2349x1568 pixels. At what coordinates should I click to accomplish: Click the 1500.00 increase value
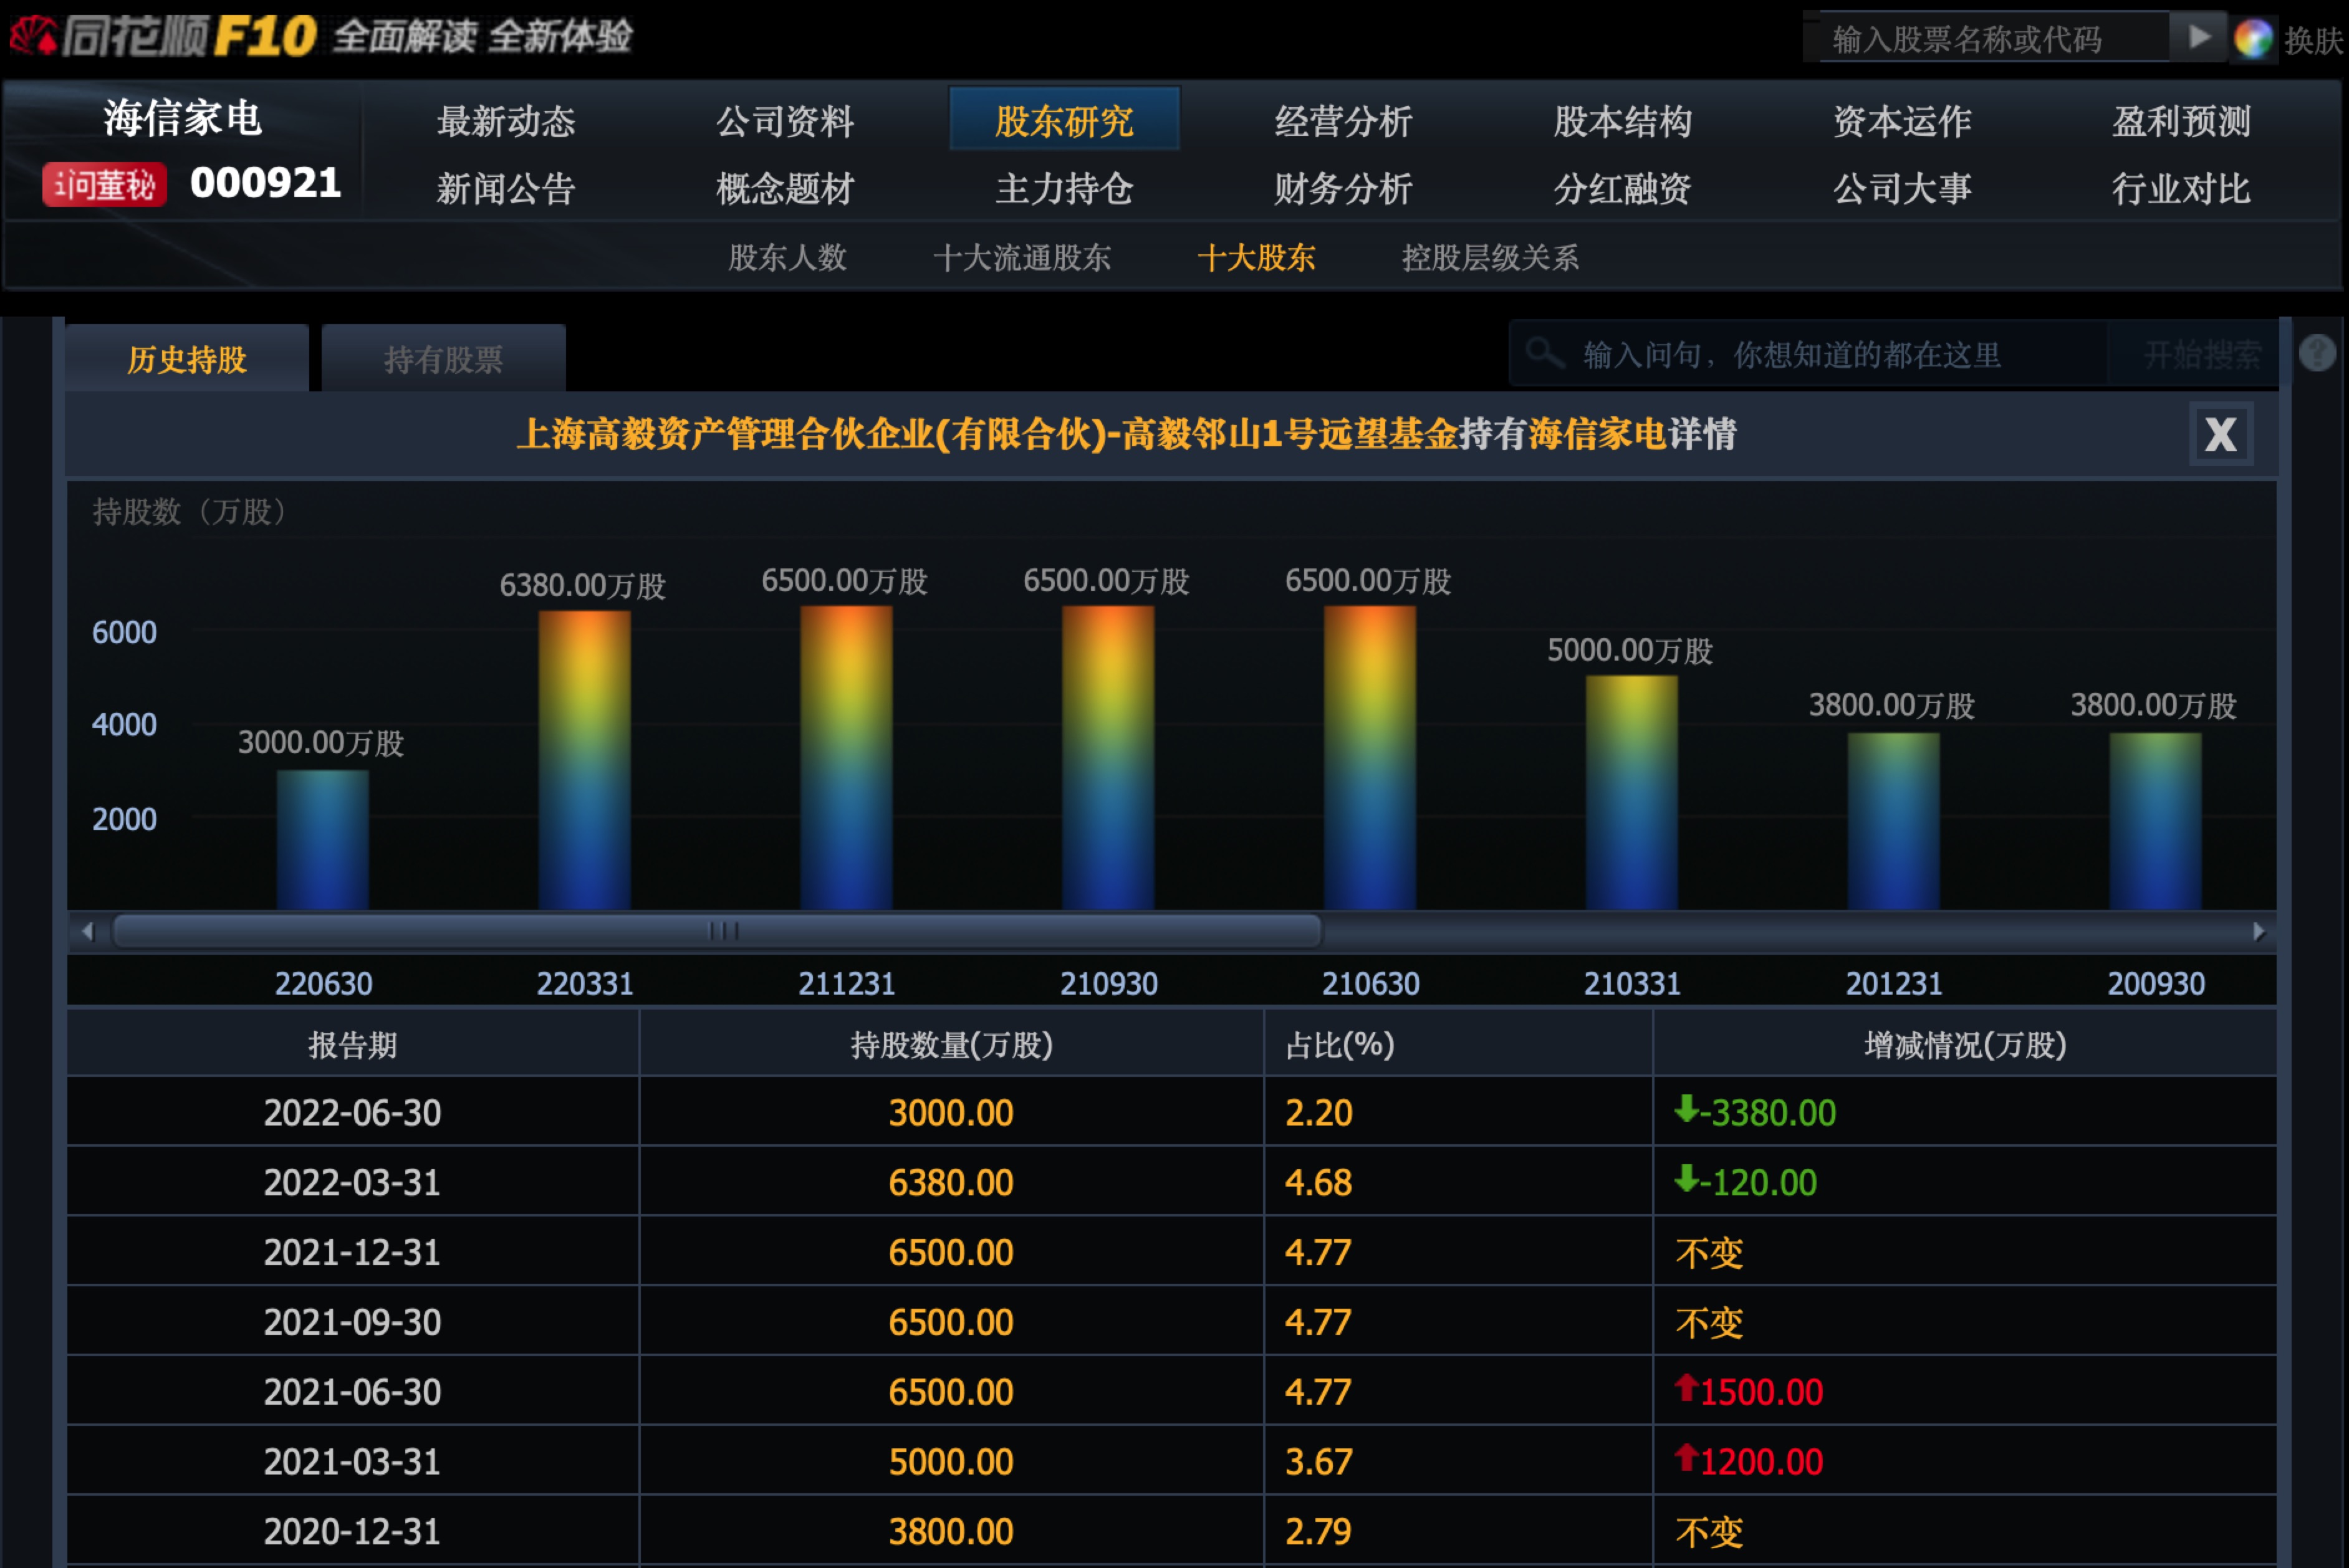[x=1749, y=1392]
